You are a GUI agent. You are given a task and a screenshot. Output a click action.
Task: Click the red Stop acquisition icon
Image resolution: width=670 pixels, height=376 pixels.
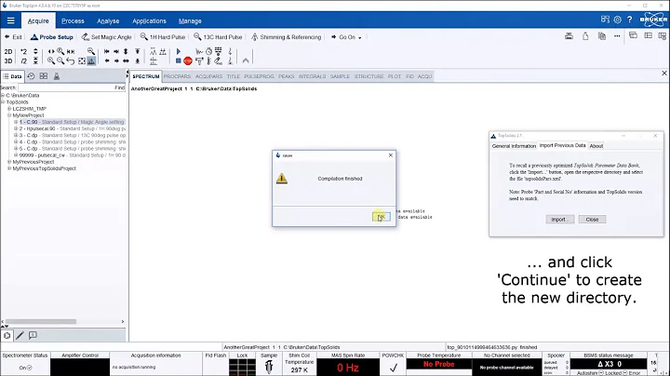(188, 61)
